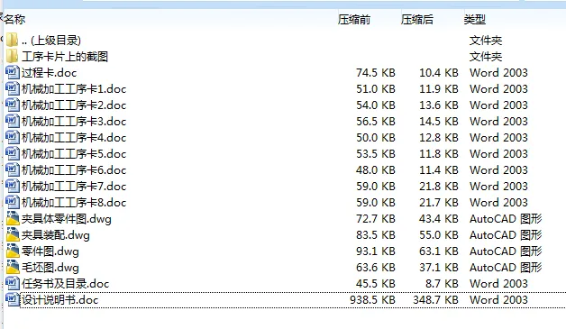566x329 pixels.
Task: Select the 机械加工工序卡6.doc Word icon
Action: click(13, 169)
